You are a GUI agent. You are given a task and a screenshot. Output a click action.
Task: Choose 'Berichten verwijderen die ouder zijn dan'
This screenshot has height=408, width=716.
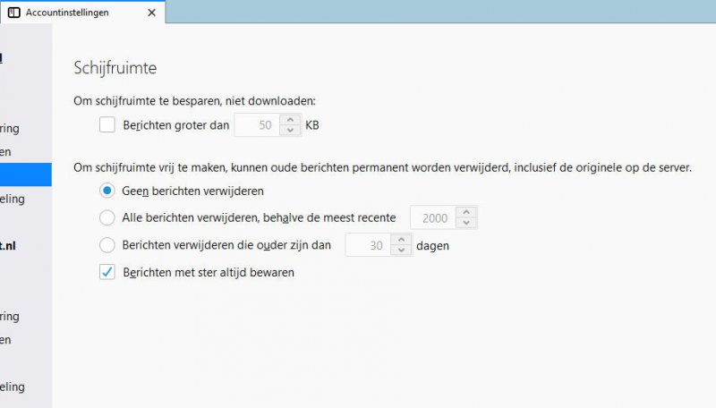click(107, 244)
